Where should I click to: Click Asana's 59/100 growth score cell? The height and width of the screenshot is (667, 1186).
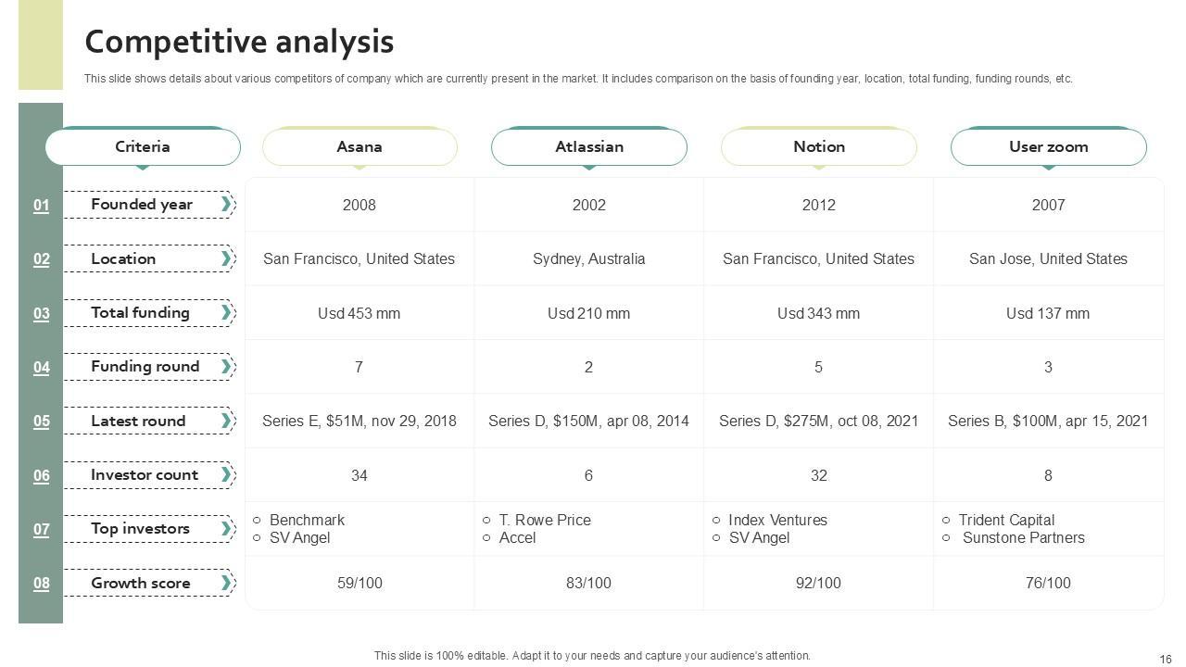click(x=360, y=583)
